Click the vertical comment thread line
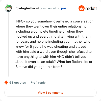 coord(9,44)
